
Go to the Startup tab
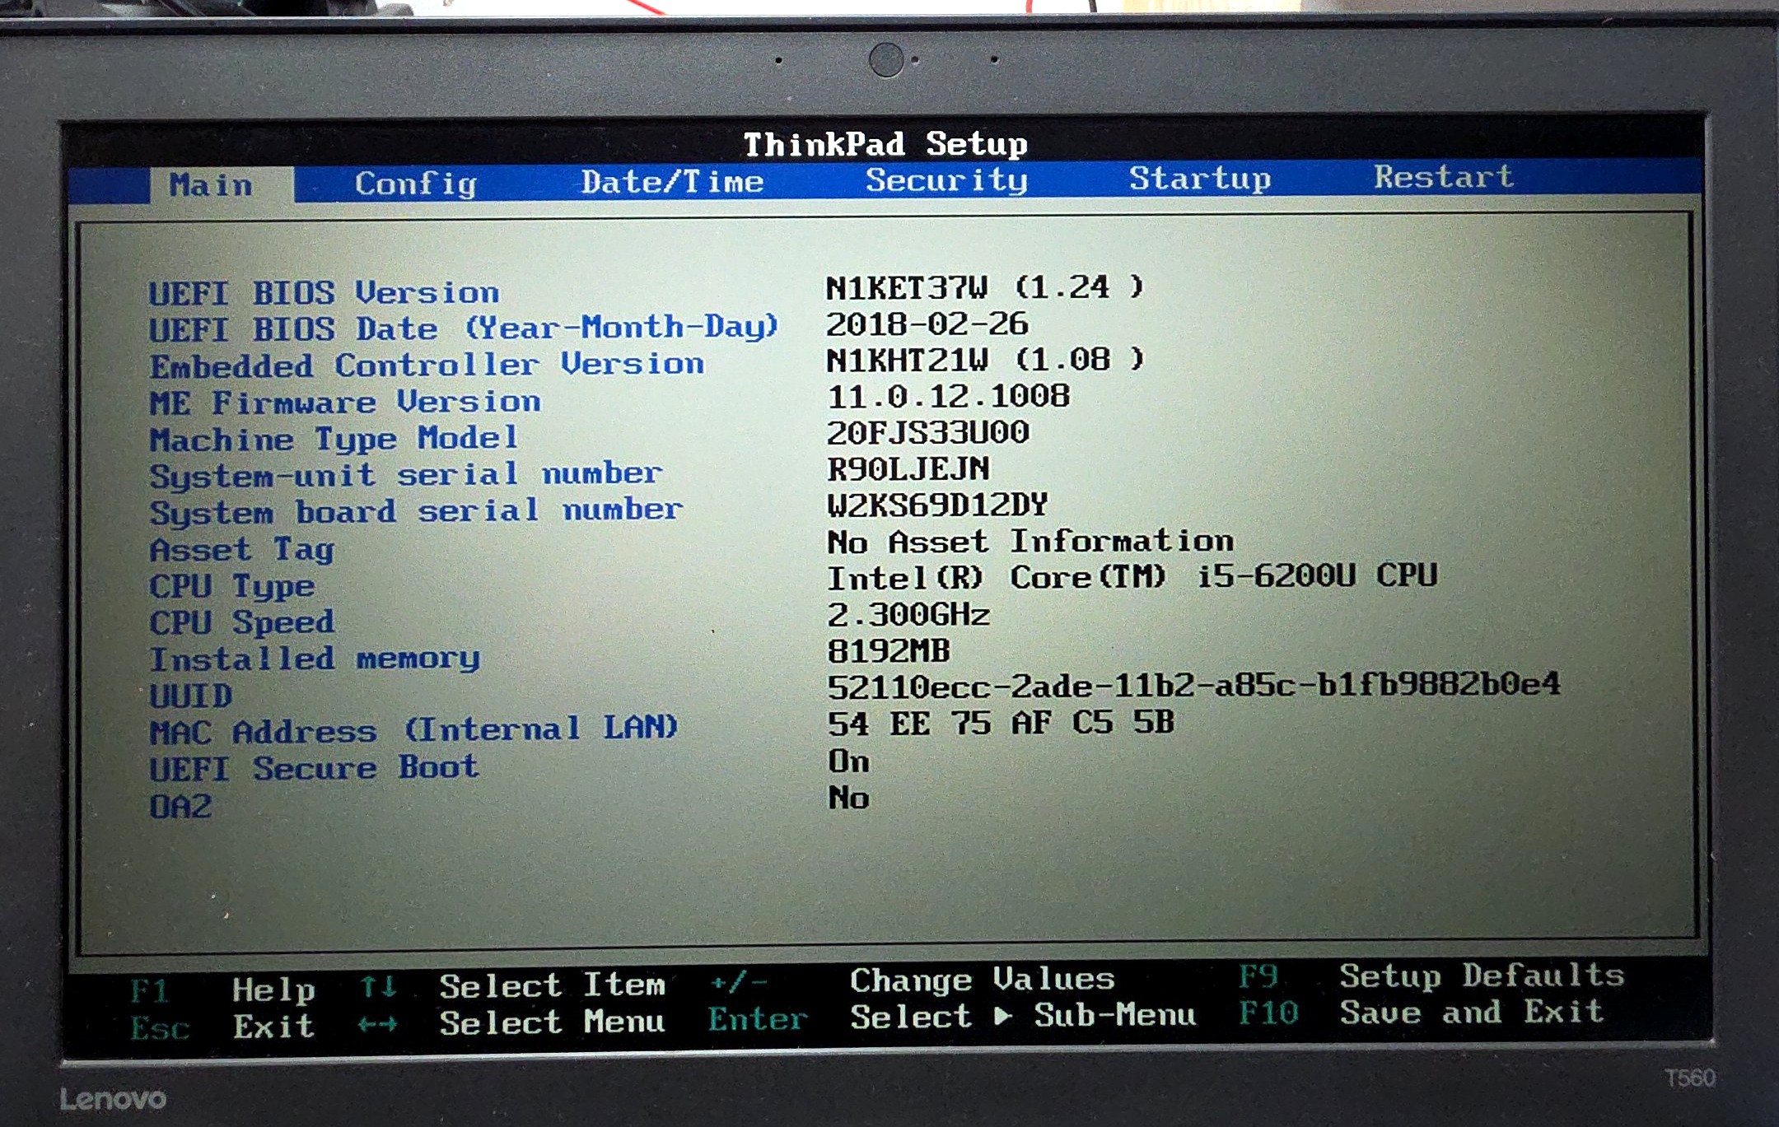point(1200,178)
